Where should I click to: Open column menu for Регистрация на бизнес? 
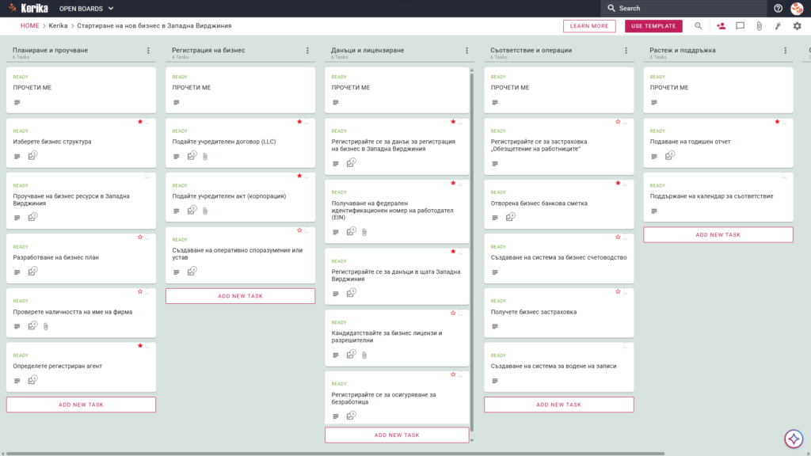tap(308, 51)
